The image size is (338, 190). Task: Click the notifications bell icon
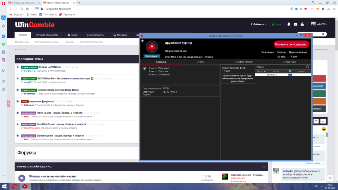click(289, 24)
